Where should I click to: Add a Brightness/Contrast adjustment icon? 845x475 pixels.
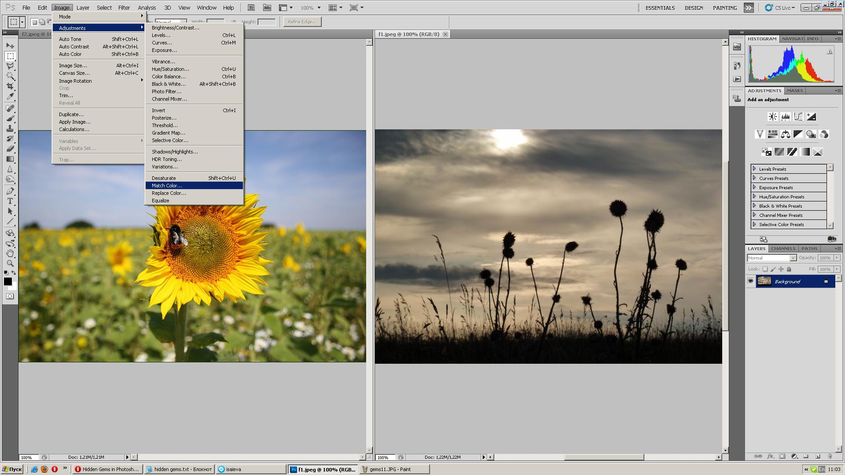772,117
